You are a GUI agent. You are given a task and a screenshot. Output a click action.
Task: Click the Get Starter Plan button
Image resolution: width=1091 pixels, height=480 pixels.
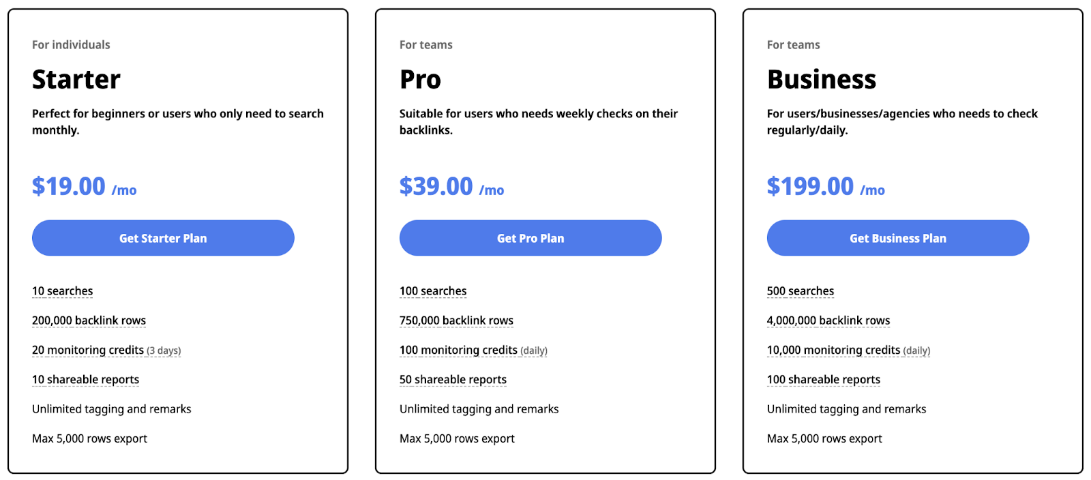point(162,237)
